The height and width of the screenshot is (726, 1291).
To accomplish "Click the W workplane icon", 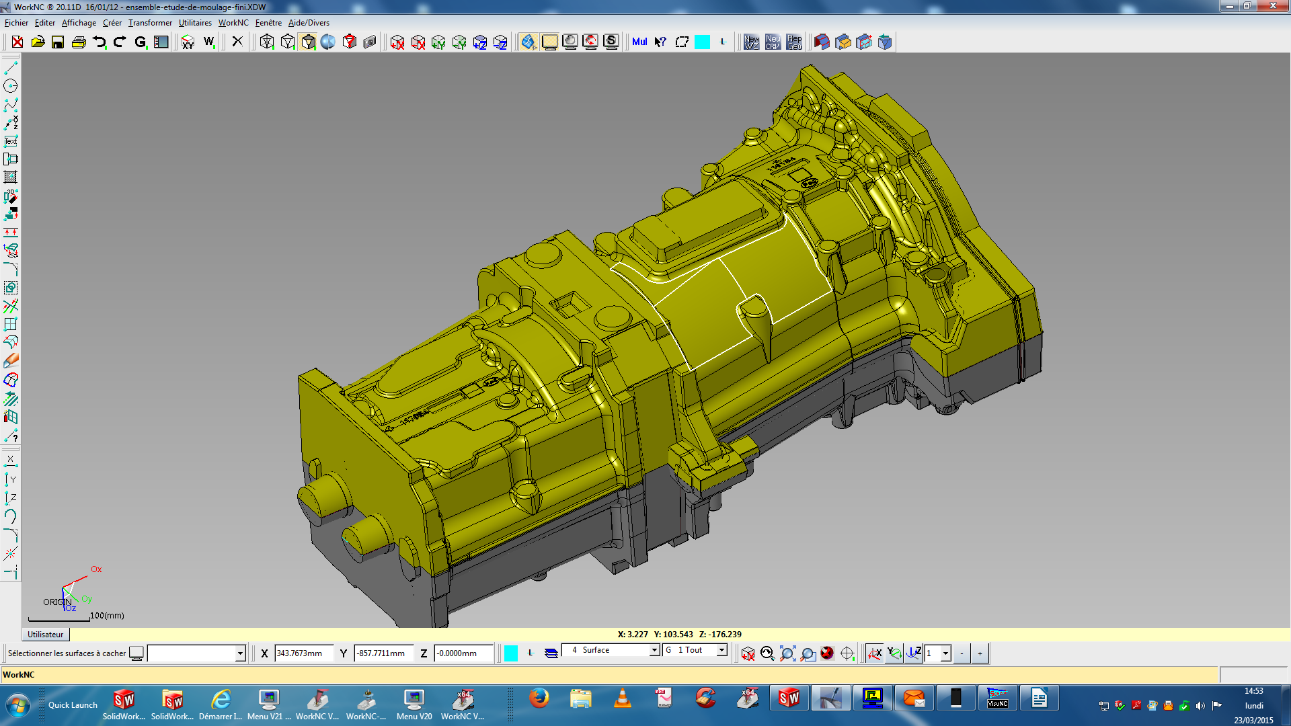I will coord(208,42).
